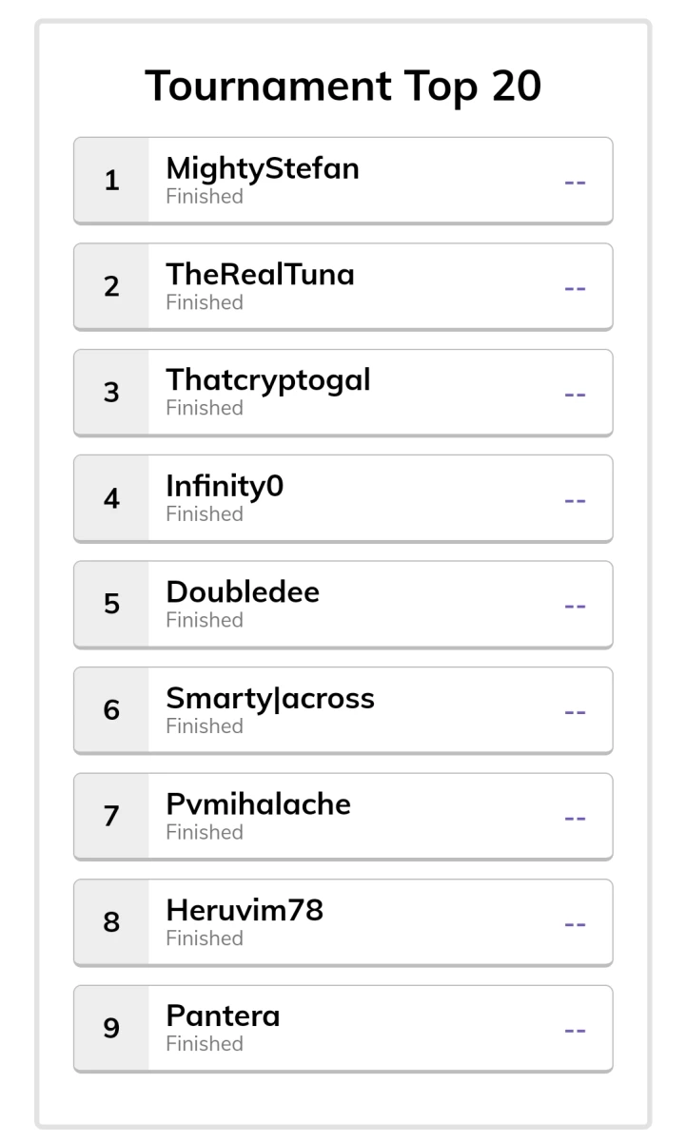Select TheRealTuna player row
This screenshot has height=1141, width=686.
pyautogui.click(x=343, y=286)
